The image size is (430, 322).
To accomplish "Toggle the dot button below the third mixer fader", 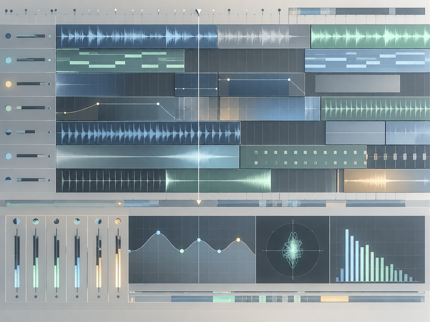I will [x=56, y=297].
